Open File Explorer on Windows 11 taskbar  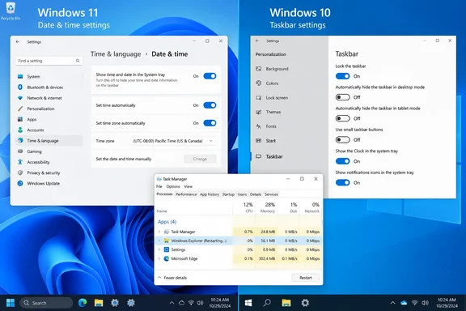click(x=99, y=303)
